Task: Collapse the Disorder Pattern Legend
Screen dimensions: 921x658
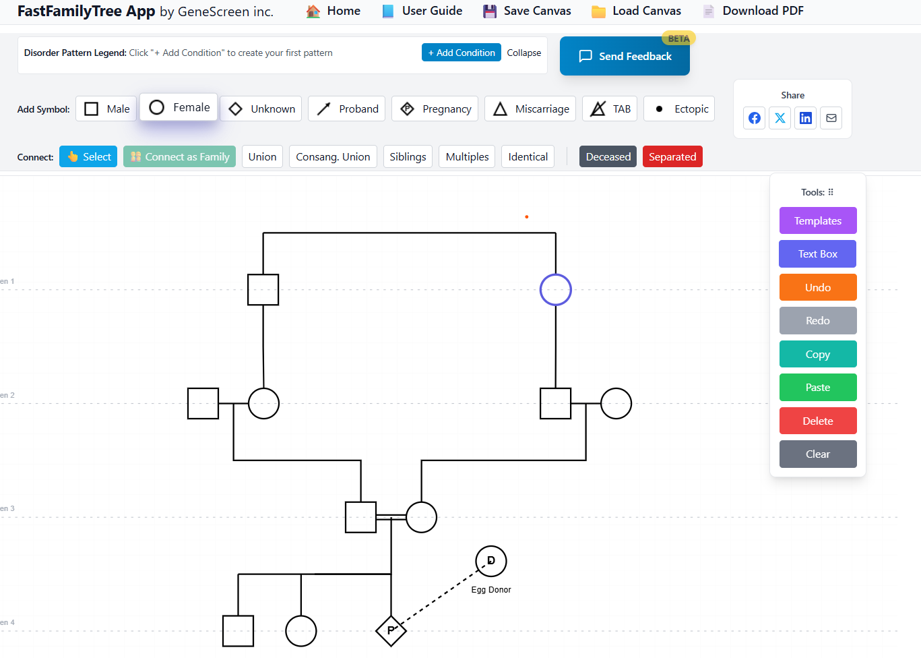Action: pos(523,53)
